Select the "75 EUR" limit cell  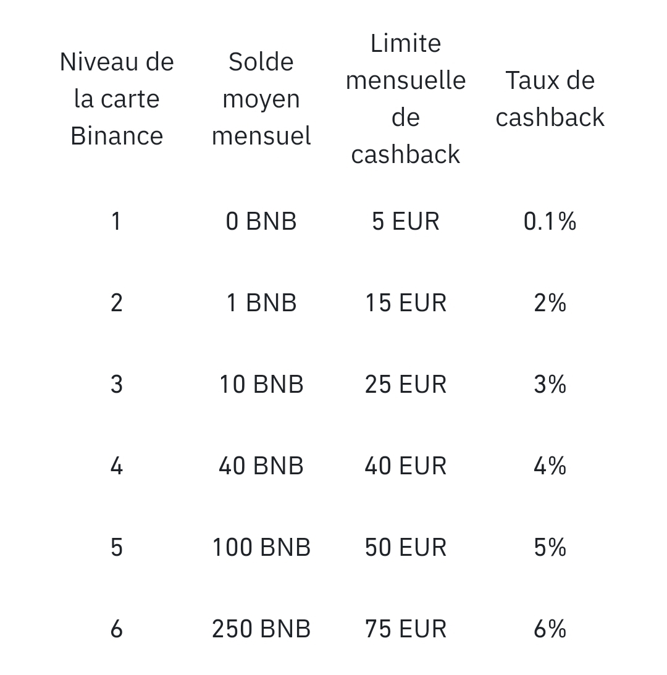pyautogui.click(x=406, y=629)
